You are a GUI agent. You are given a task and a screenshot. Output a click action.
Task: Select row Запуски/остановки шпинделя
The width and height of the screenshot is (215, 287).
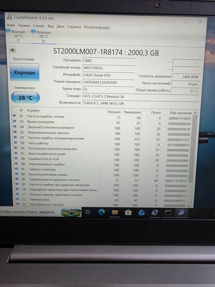[x=102, y=128]
